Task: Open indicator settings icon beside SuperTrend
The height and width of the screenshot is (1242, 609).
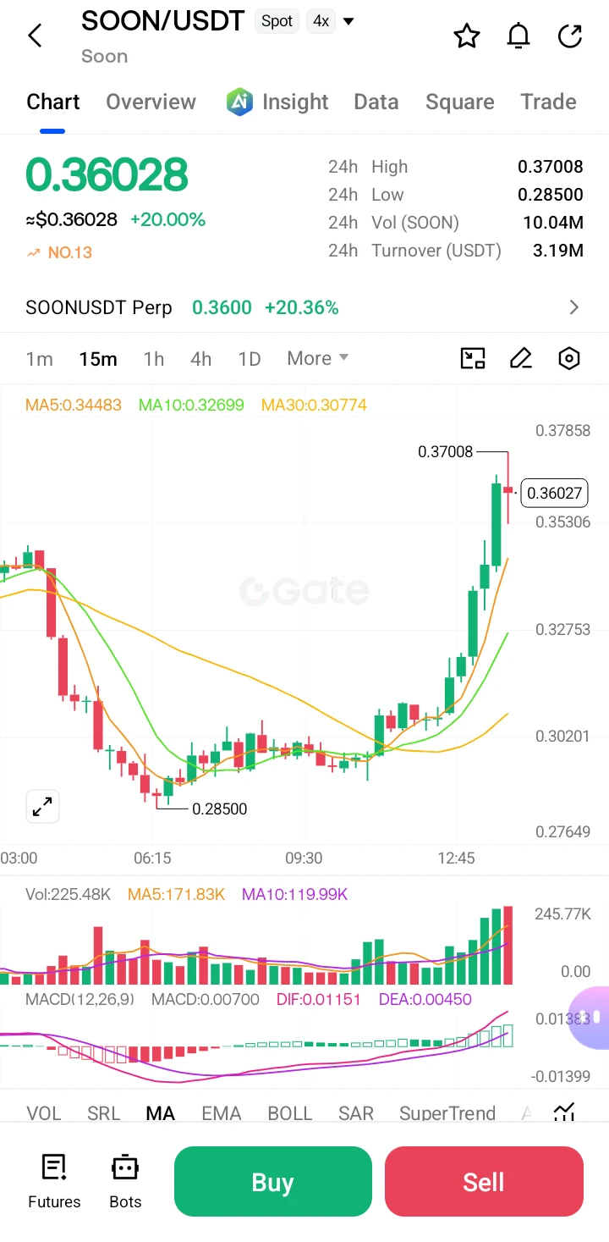Action: point(564,1112)
